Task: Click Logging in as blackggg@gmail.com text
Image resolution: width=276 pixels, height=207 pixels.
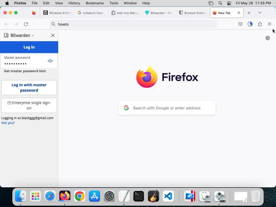Action: point(27,118)
